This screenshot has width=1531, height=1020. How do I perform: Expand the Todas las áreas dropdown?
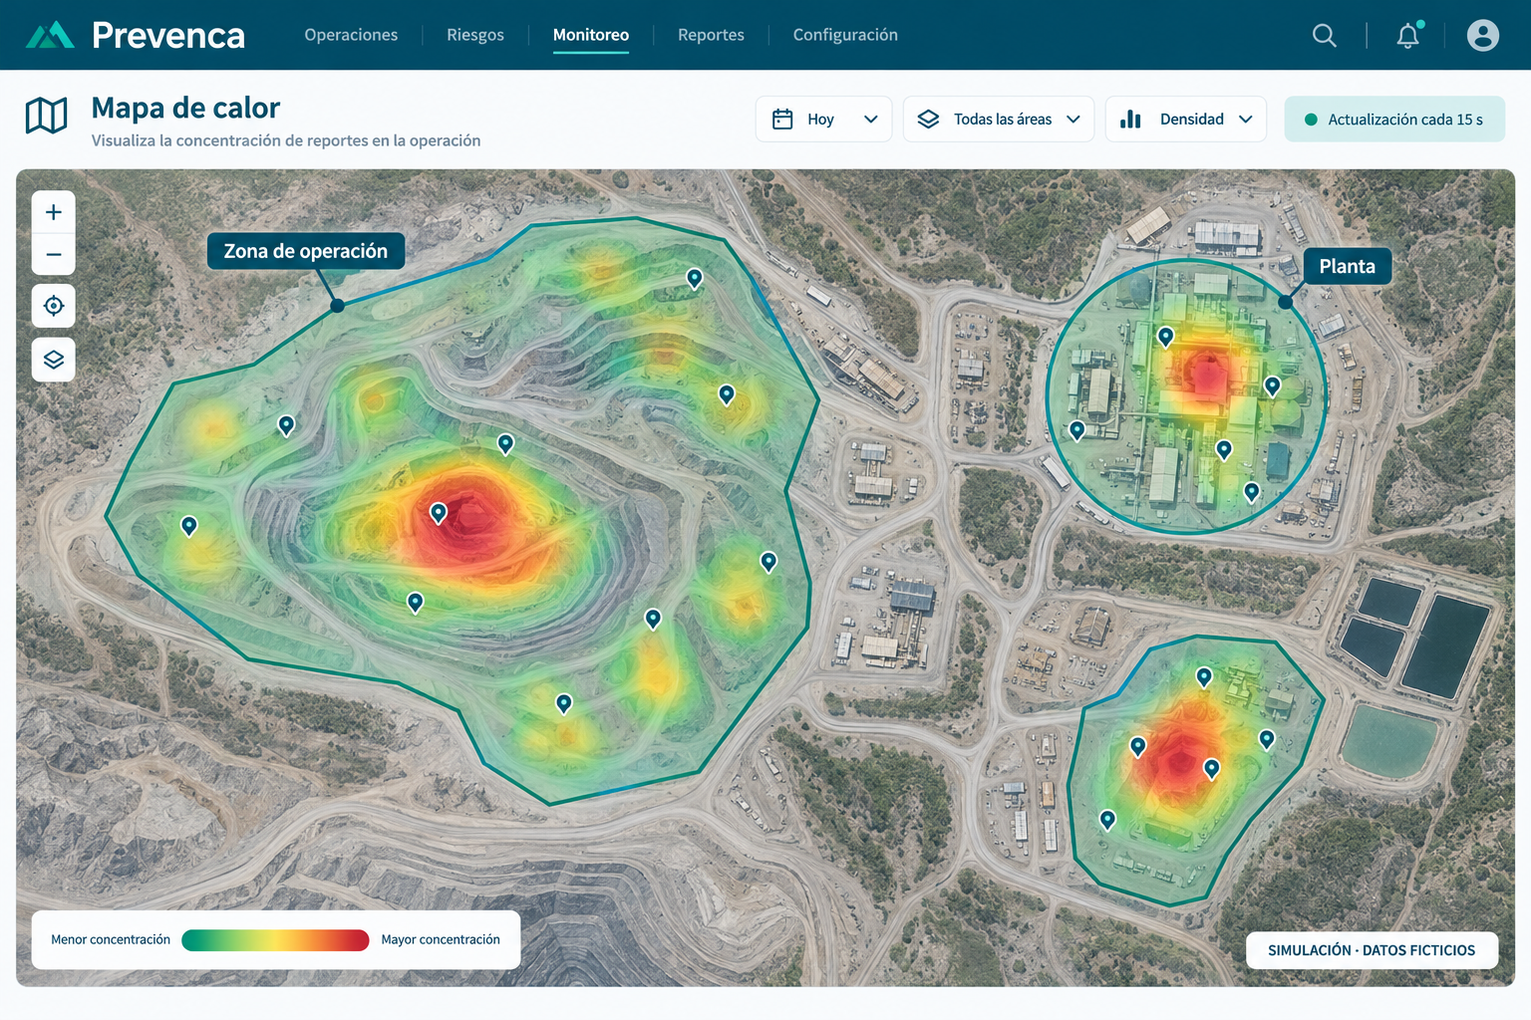pyautogui.click(x=999, y=120)
